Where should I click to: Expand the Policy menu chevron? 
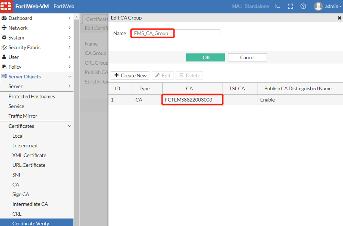[70, 67]
